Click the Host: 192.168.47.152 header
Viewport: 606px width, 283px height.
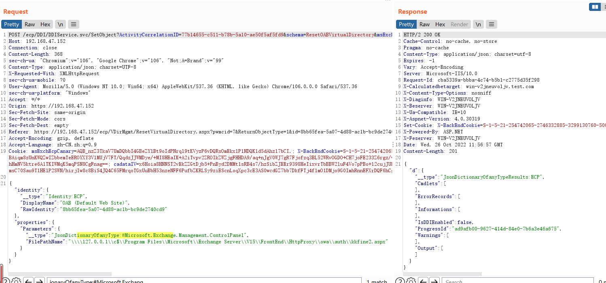coord(37,41)
